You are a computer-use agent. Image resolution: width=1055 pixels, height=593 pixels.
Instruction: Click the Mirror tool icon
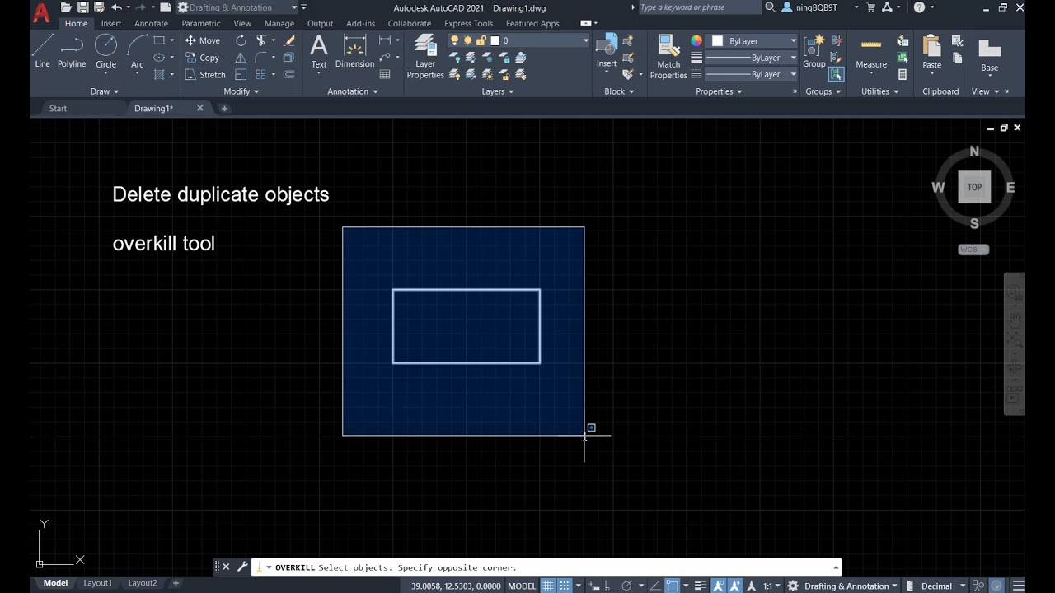click(x=241, y=58)
